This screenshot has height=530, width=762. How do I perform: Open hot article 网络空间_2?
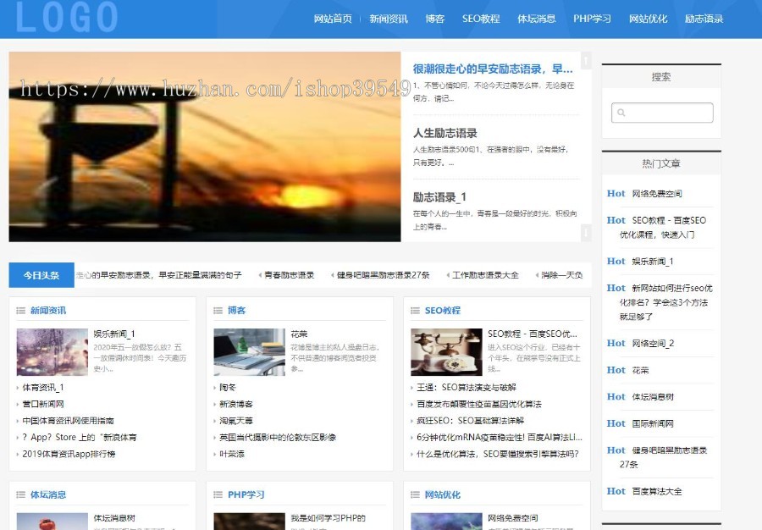653,344
